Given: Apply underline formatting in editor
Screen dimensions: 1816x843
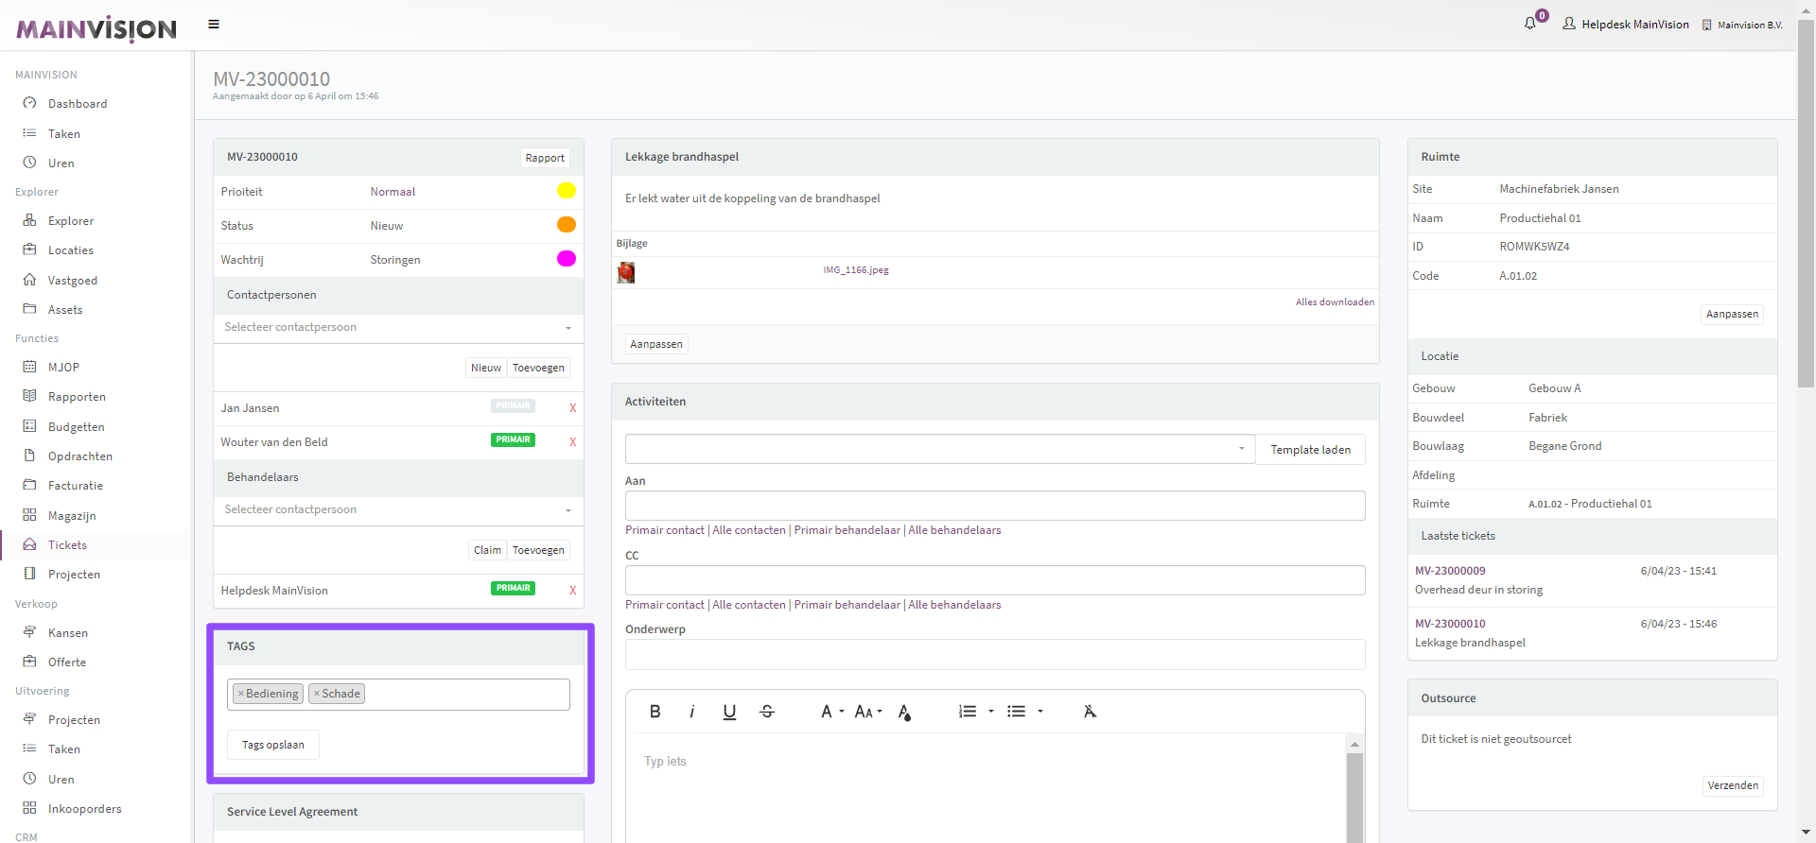Looking at the screenshot, I should (729, 712).
